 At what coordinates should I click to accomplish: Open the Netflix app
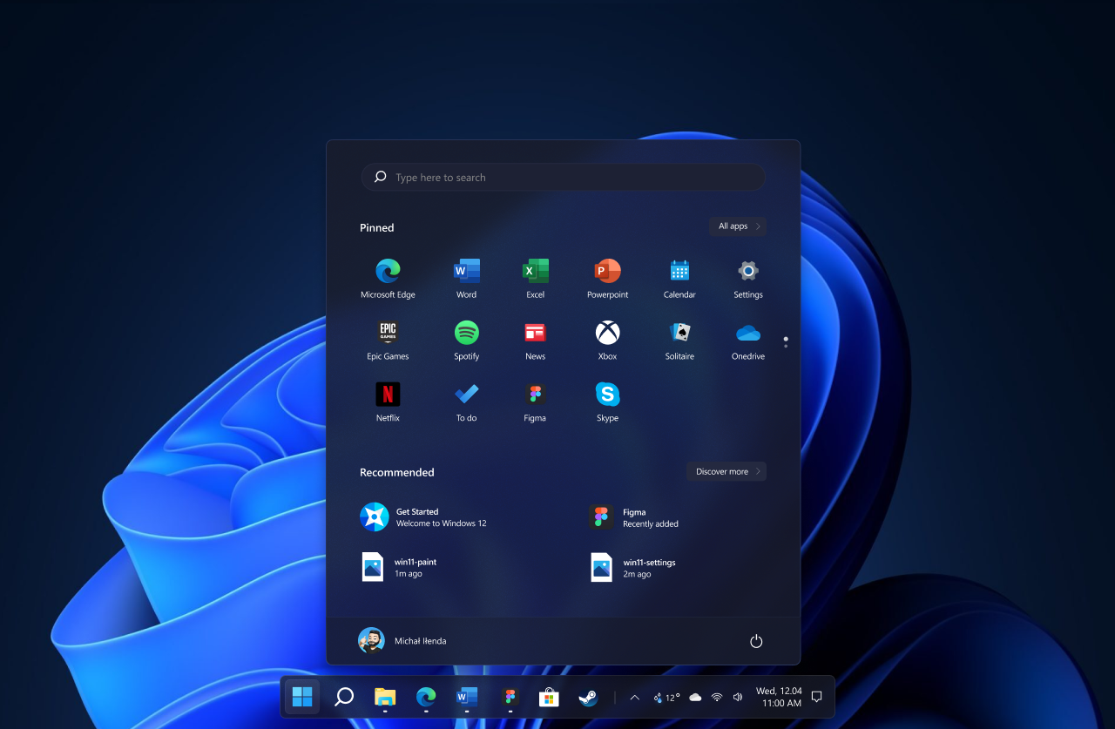click(387, 394)
